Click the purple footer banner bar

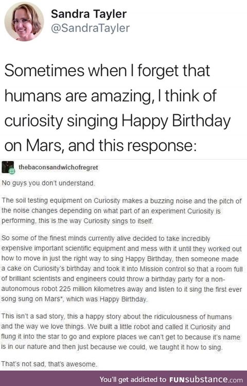(x=123, y=378)
